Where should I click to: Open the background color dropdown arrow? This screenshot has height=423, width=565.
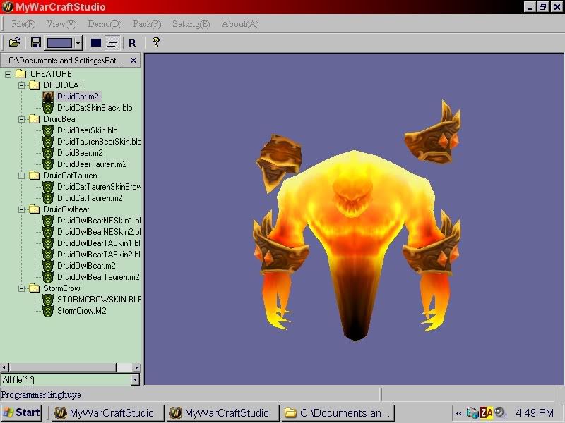point(78,43)
